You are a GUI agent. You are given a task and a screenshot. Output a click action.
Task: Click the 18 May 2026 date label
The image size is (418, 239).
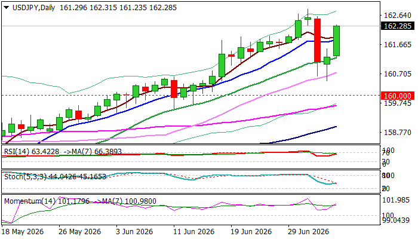tap(23, 231)
